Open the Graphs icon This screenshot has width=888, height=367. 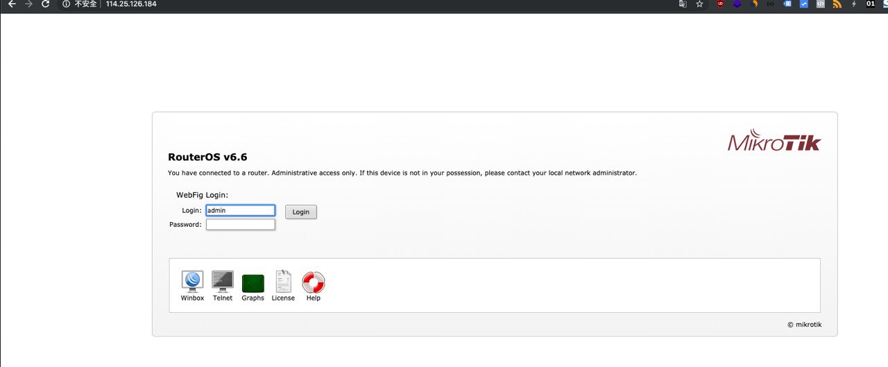(253, 283)
